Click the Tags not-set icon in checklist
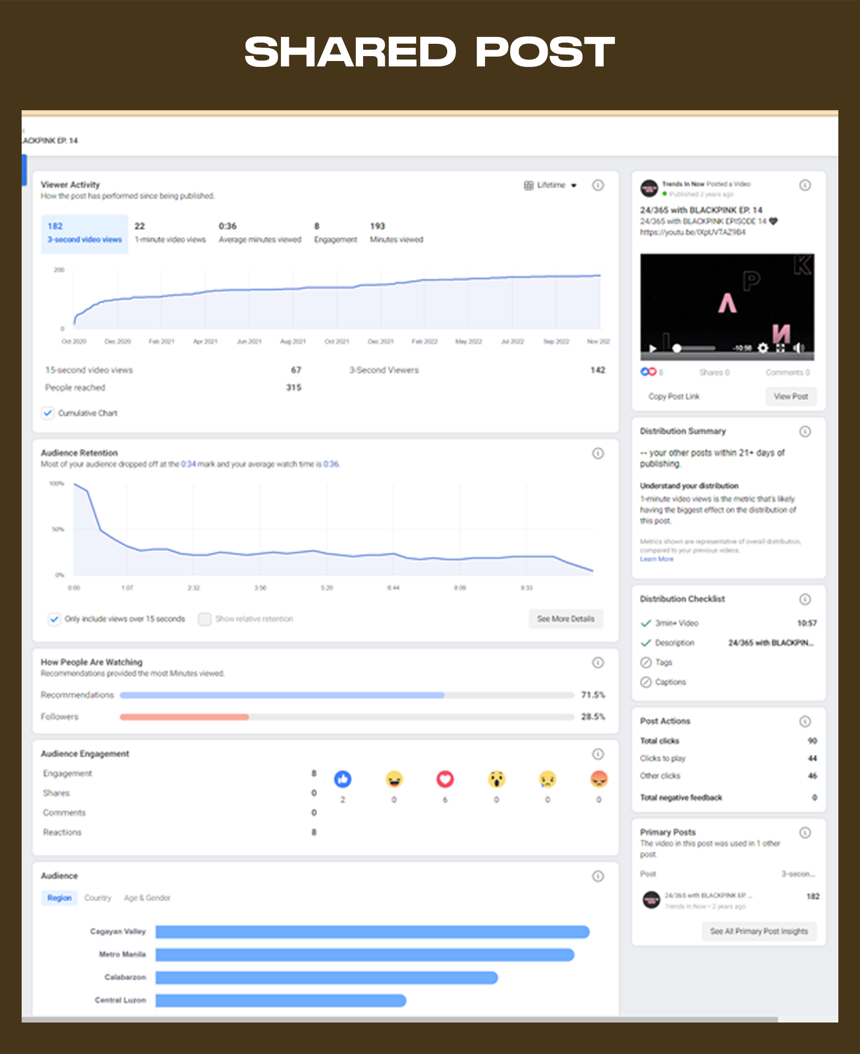 tap(645, 662)
